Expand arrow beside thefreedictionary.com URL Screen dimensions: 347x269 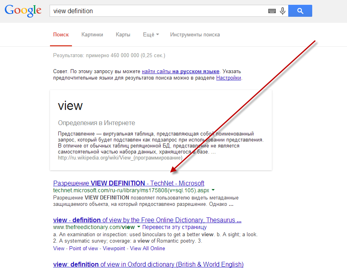pyautogui.click(x=138, y=227)
